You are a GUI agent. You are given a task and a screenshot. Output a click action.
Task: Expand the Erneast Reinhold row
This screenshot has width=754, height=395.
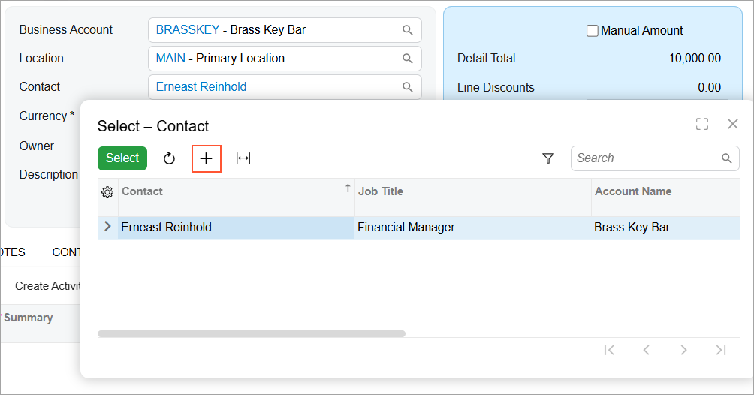[107, 227]
